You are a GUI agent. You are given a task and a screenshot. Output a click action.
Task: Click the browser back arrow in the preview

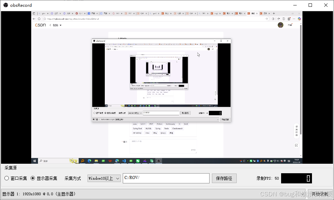(34, 19)
